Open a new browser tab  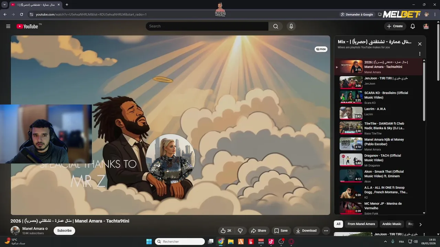pos(67,5)
